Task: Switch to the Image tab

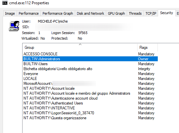Action: coord(10,13)
